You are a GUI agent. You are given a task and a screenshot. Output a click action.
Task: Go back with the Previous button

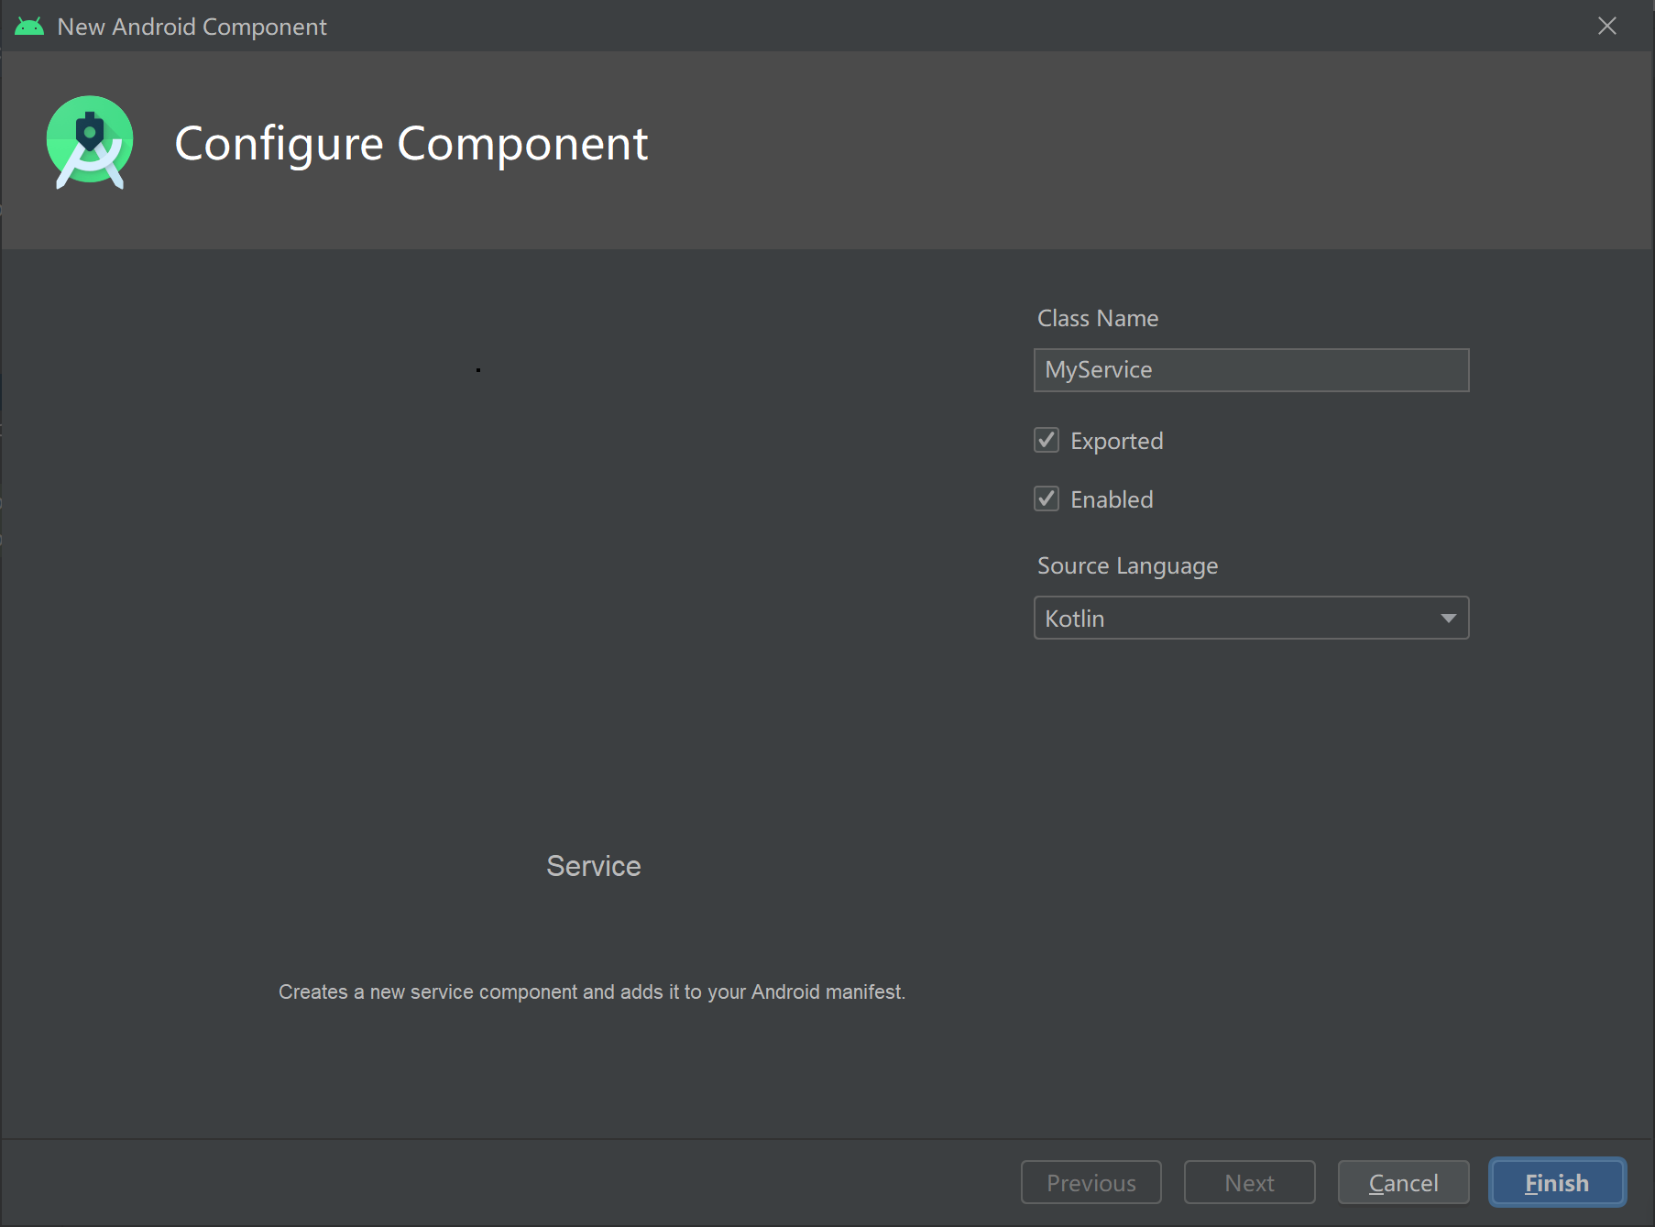[1091, 1183]
